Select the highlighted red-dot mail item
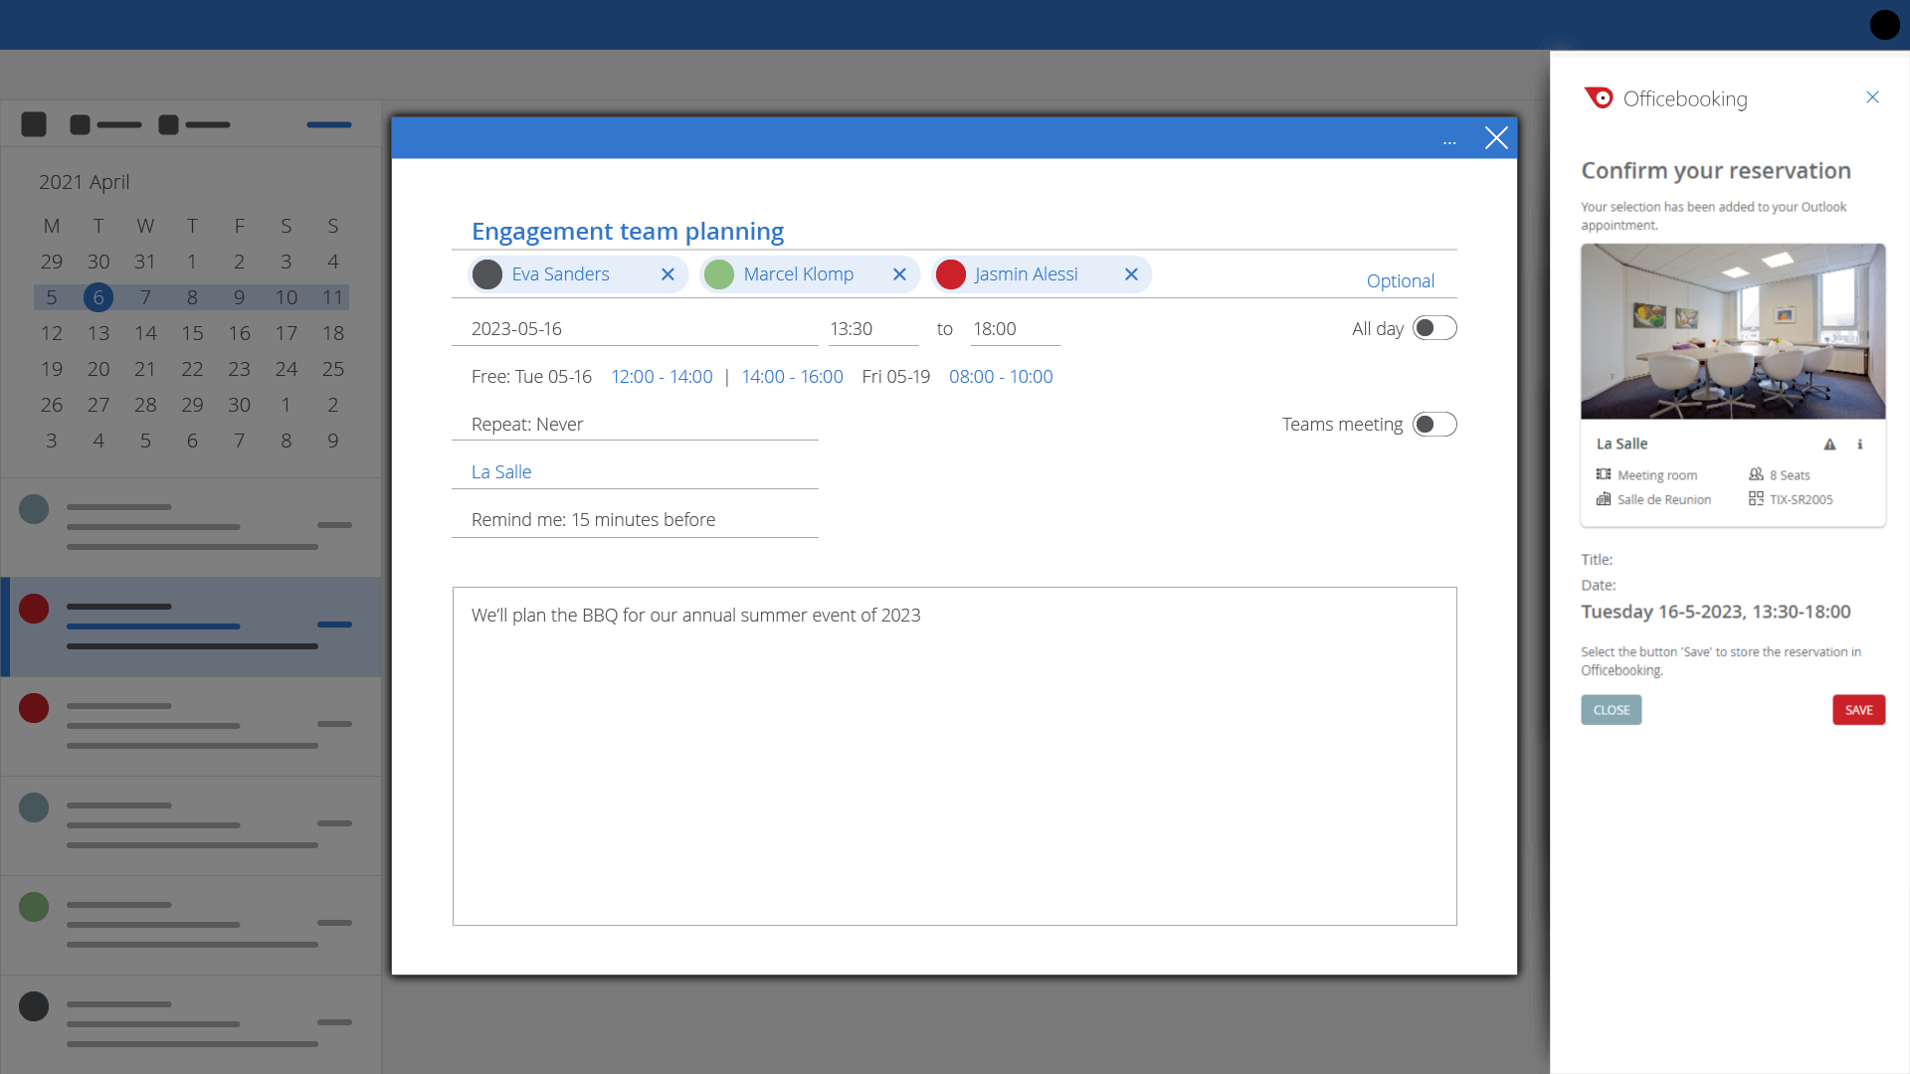The image size is (1910, 1074). coord(191,626)
